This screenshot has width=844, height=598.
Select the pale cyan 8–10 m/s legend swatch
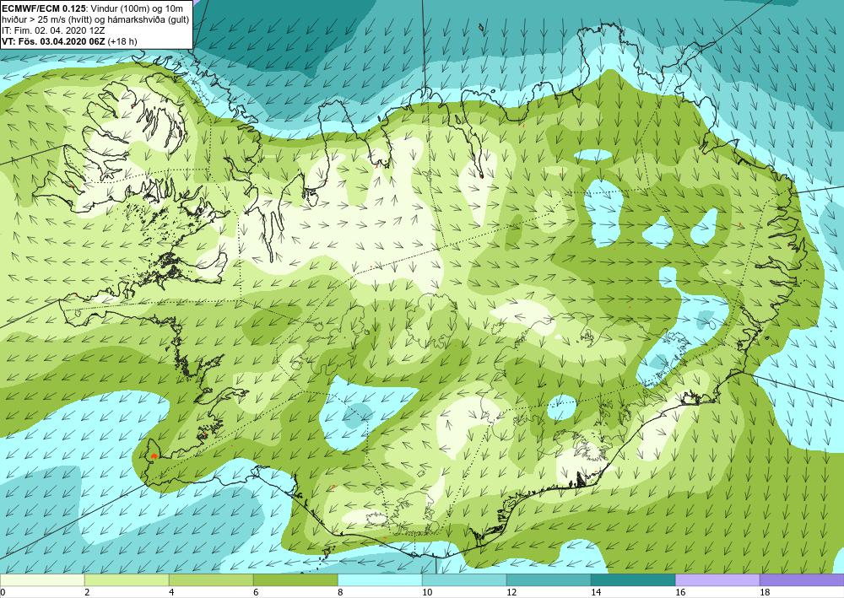(380, 580)
